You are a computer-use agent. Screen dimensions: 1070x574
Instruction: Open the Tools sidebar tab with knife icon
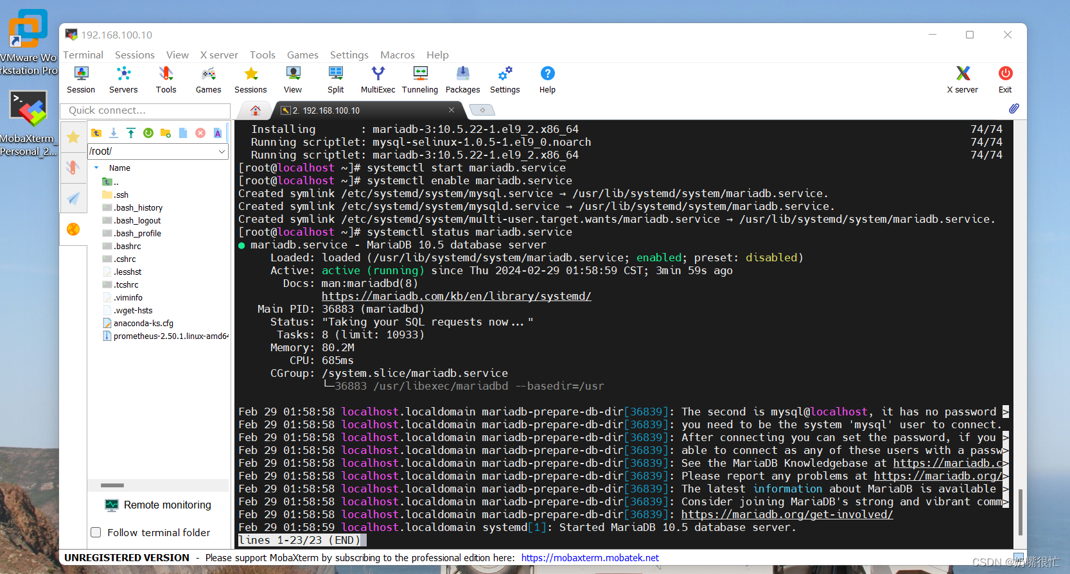click(x=73, y=168)
